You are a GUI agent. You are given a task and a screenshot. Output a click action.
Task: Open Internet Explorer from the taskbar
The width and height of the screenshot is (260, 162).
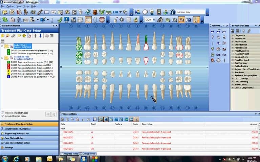point(16,159)
